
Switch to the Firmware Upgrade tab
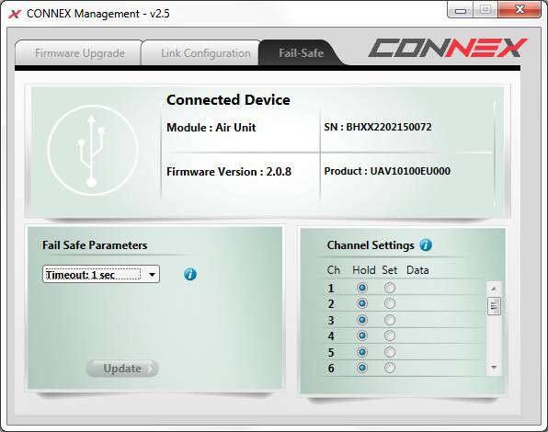click(x=80, y=53)
